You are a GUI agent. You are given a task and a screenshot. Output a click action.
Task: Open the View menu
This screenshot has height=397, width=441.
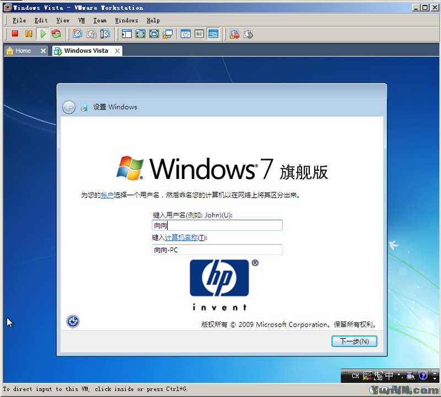coord(63,20)
